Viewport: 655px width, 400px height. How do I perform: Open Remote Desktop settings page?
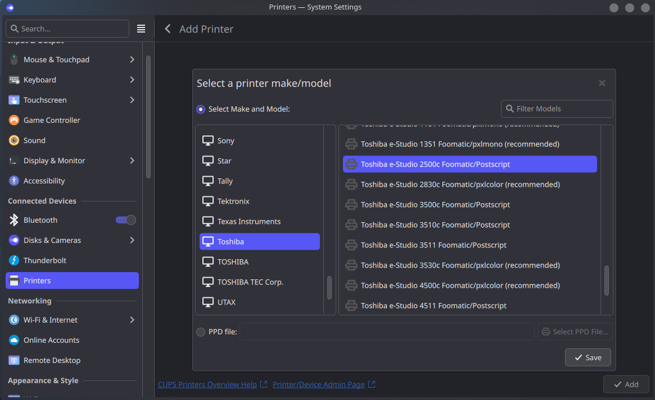pyautogui.click(x=52, y=360)
